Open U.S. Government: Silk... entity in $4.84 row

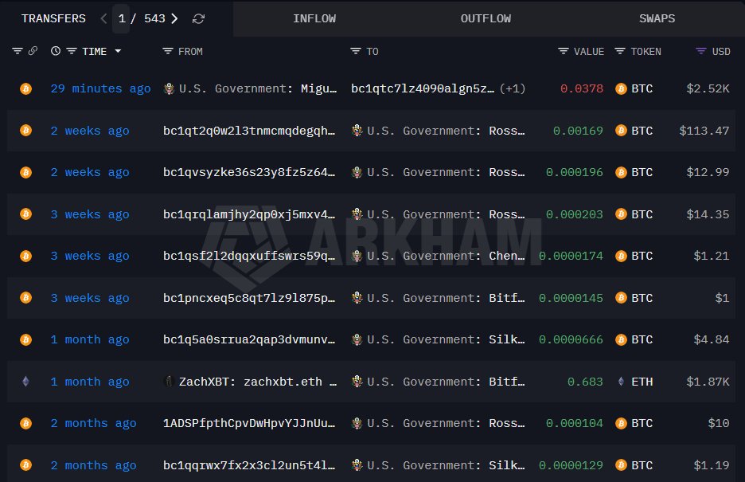[x=438, y=339]
